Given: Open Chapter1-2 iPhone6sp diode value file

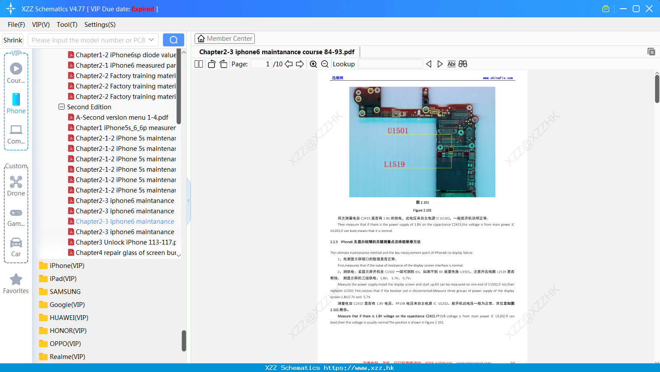Looking at the screenshot, I should click(122, 55).
